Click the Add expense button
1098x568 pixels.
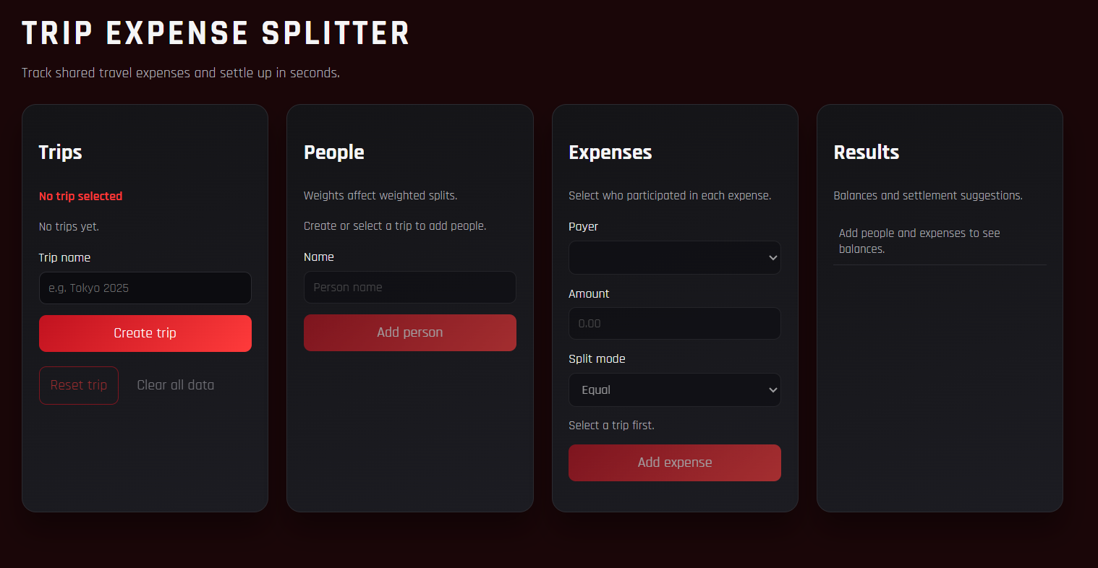674,462
